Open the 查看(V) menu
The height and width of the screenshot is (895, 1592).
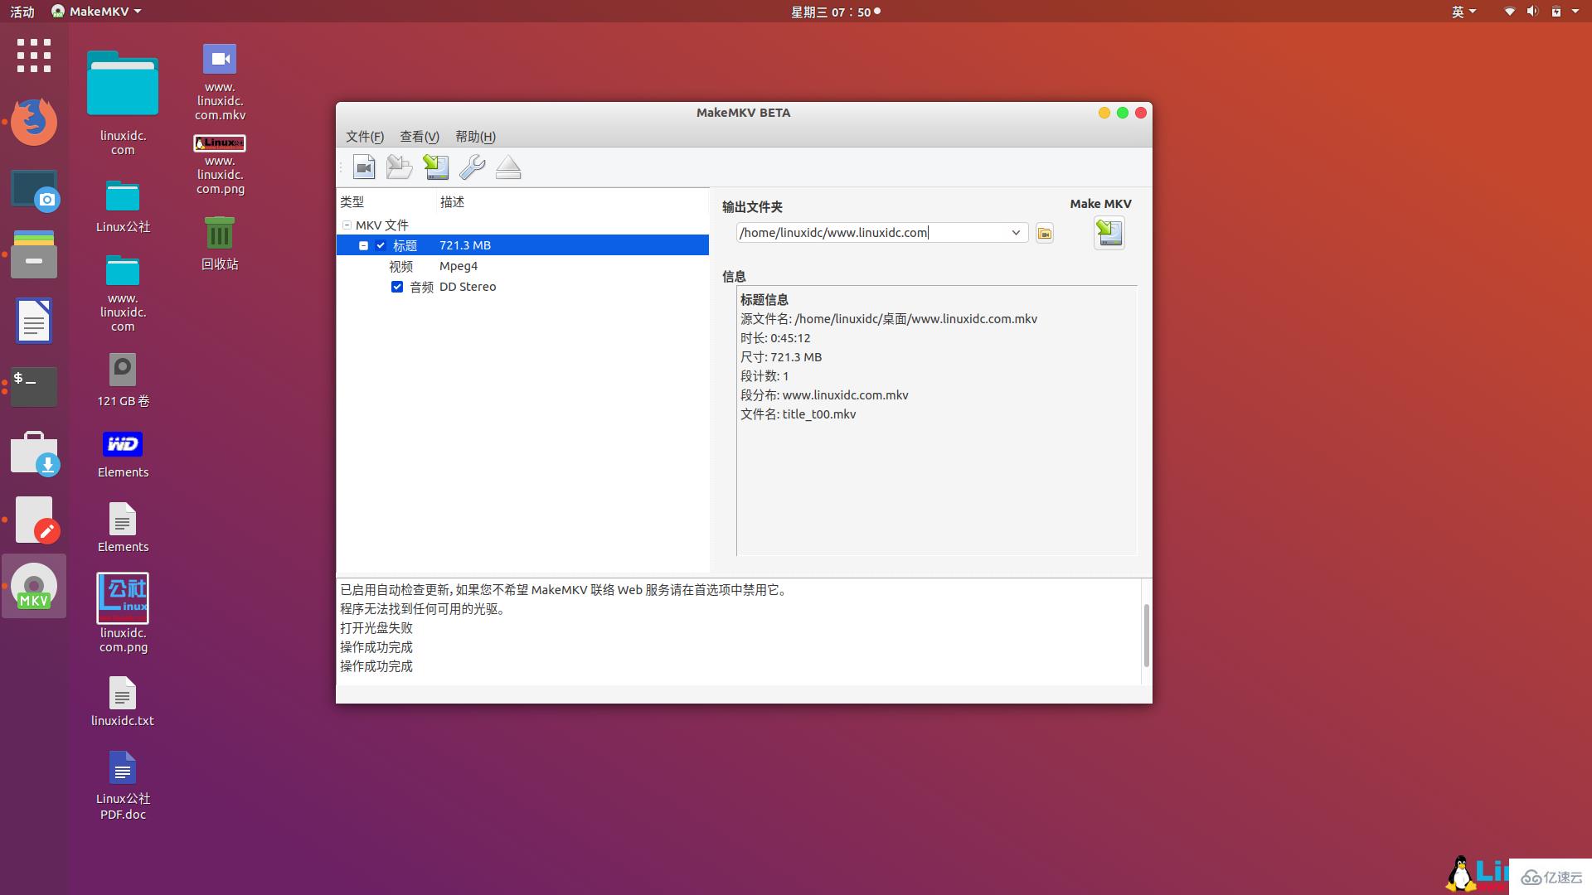420,137
